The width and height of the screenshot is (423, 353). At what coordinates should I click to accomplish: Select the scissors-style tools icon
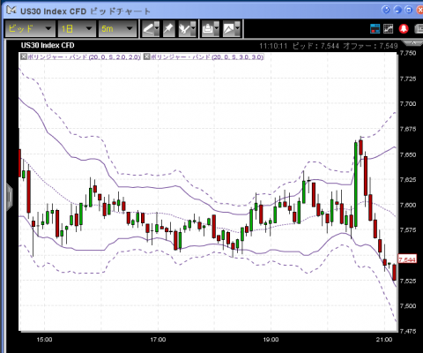[x=184, y=29]
